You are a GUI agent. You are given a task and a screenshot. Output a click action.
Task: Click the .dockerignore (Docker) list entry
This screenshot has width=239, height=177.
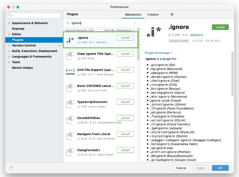tap(168, 77)
